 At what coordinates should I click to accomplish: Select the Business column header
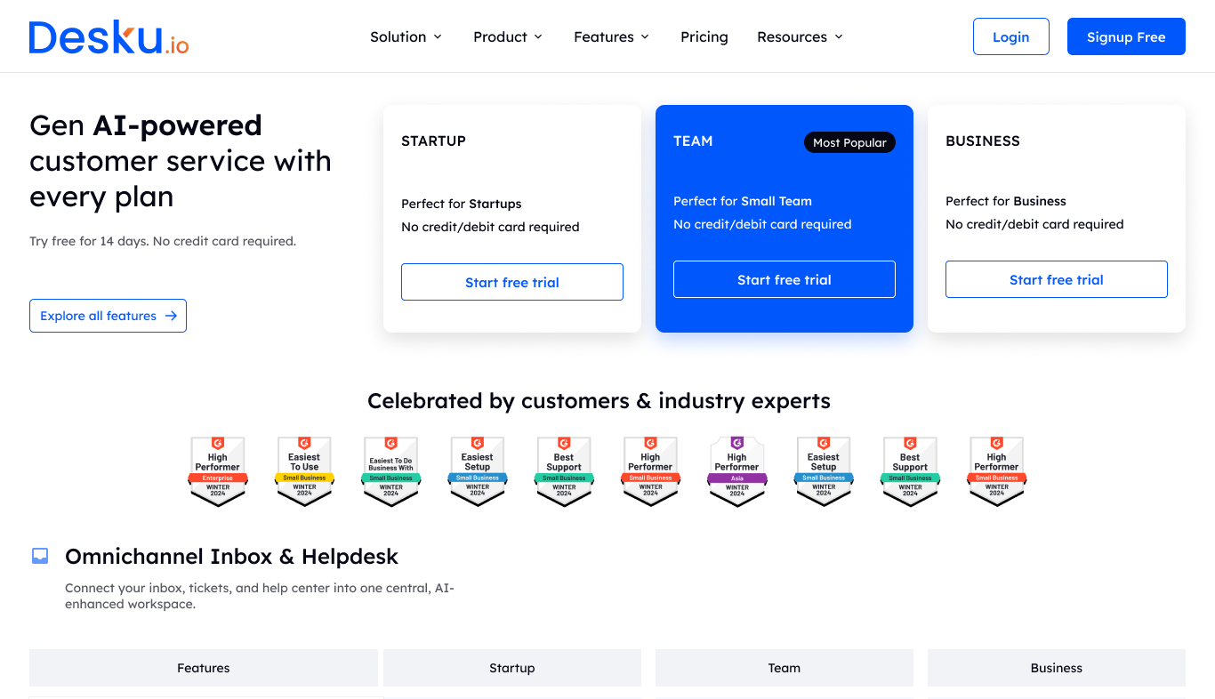(1057, 668)
